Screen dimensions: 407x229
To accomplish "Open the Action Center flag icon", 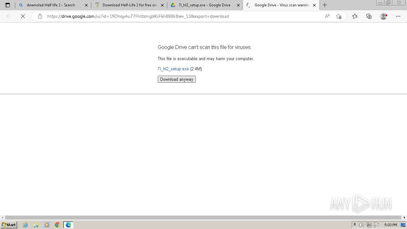I will point(377,225).
